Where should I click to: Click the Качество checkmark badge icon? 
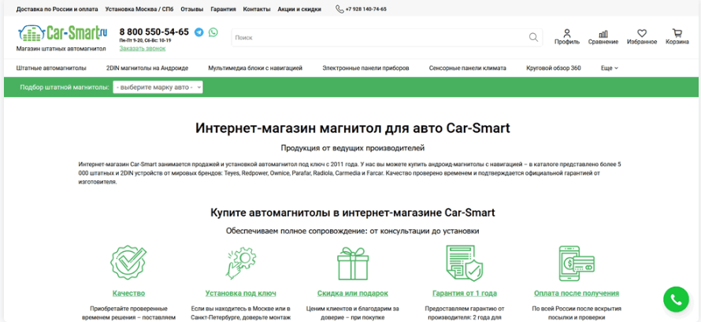128,263
